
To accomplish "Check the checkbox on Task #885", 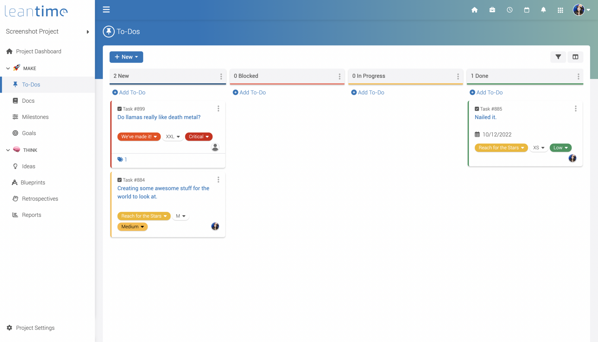I will point(477,109).
